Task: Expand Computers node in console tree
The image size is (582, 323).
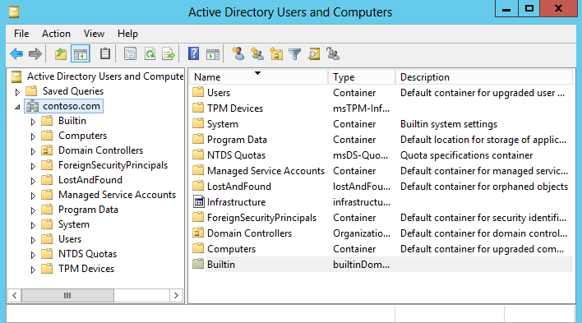Action: coord(33,136)
